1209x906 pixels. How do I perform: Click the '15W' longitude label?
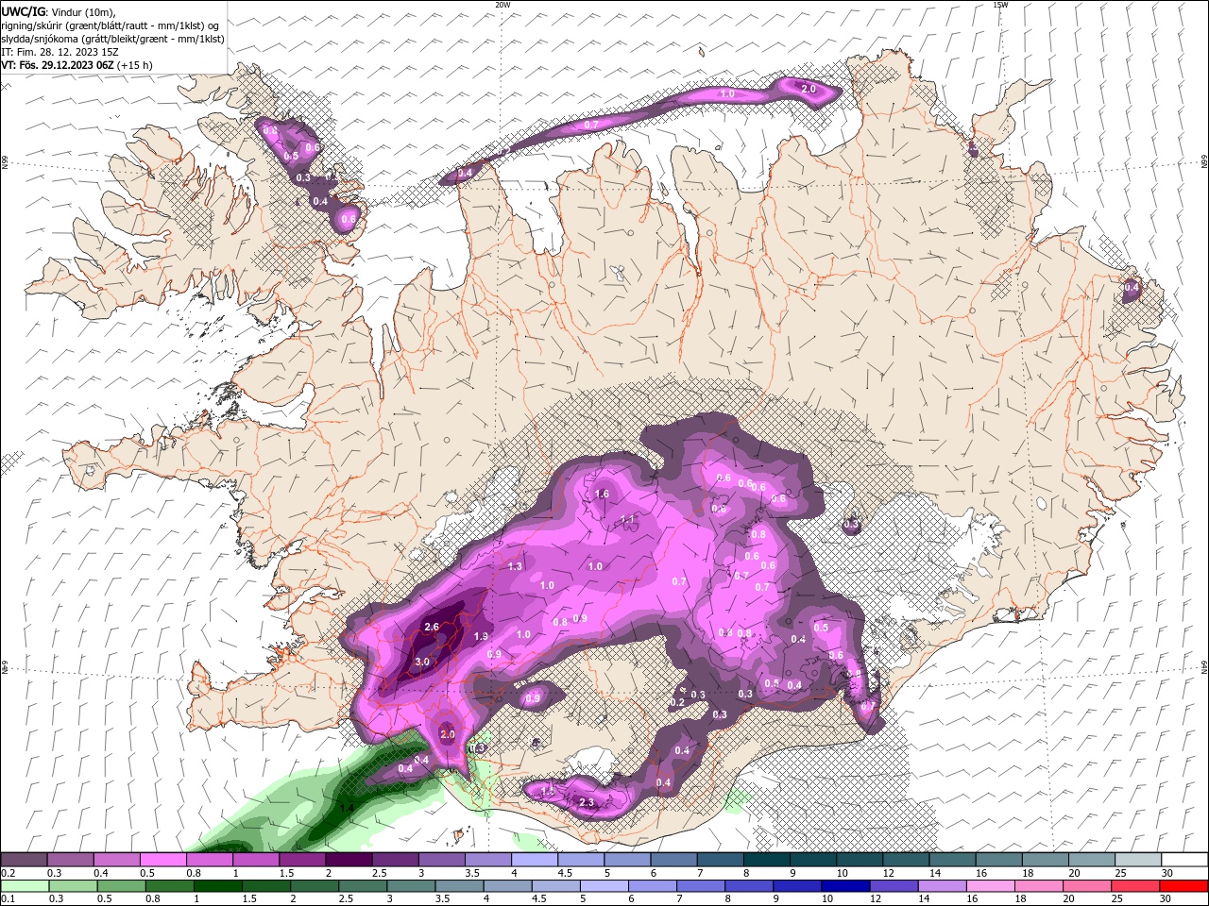coord(1000,5)
